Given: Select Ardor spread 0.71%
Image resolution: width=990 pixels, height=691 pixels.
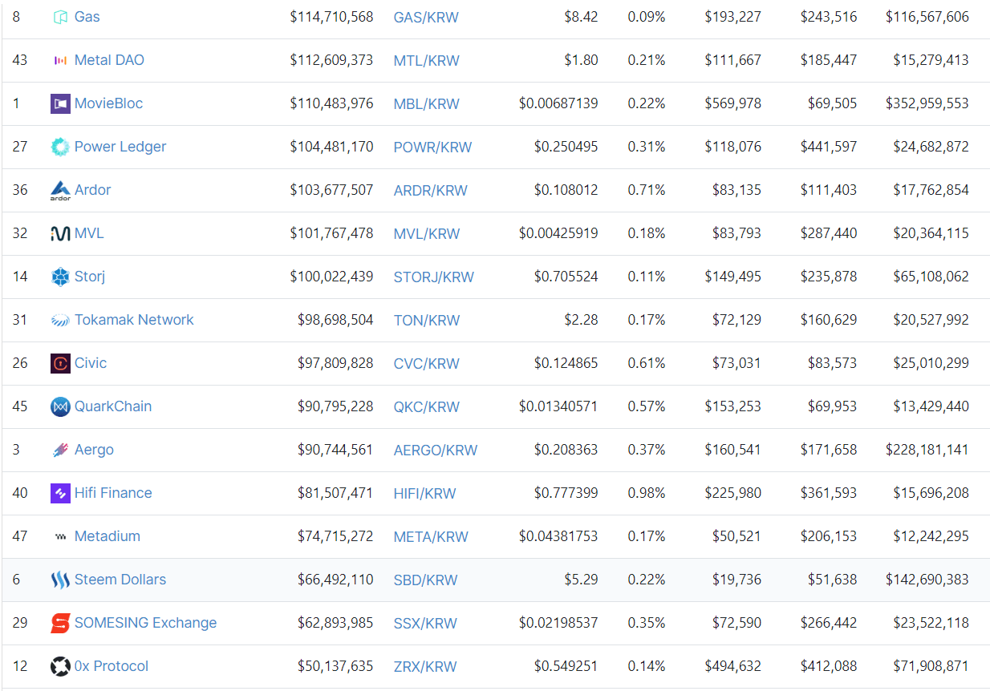Looking at the screenshot, I should pyautogui.click(x=647, y=190).
